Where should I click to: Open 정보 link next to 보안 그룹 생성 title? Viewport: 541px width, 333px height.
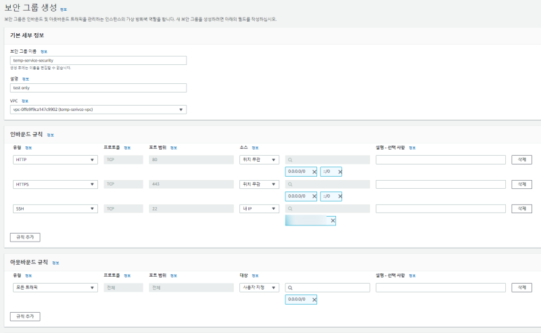tap(64, 10)
